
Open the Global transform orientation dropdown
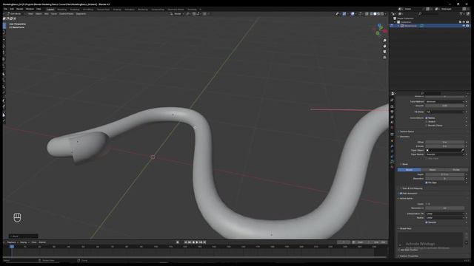[x=177, y=14]
